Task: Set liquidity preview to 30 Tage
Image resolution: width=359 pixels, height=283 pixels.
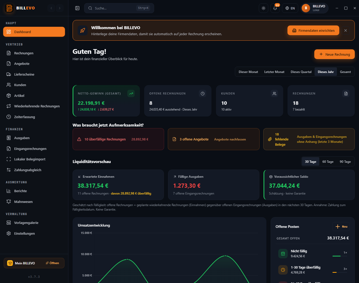Action: click(x=311, y=162)
